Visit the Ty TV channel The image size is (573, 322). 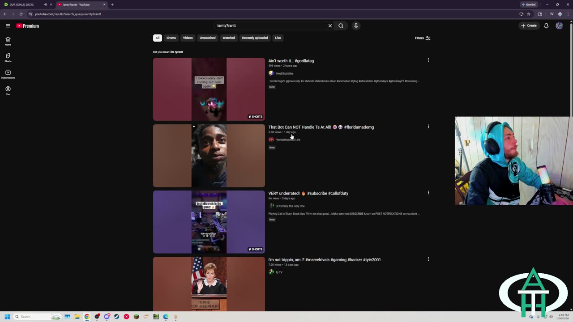coord(279,272)
